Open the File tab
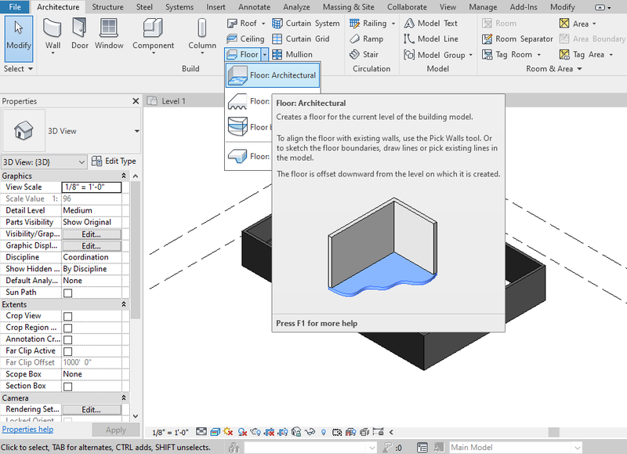 point(15,7)
